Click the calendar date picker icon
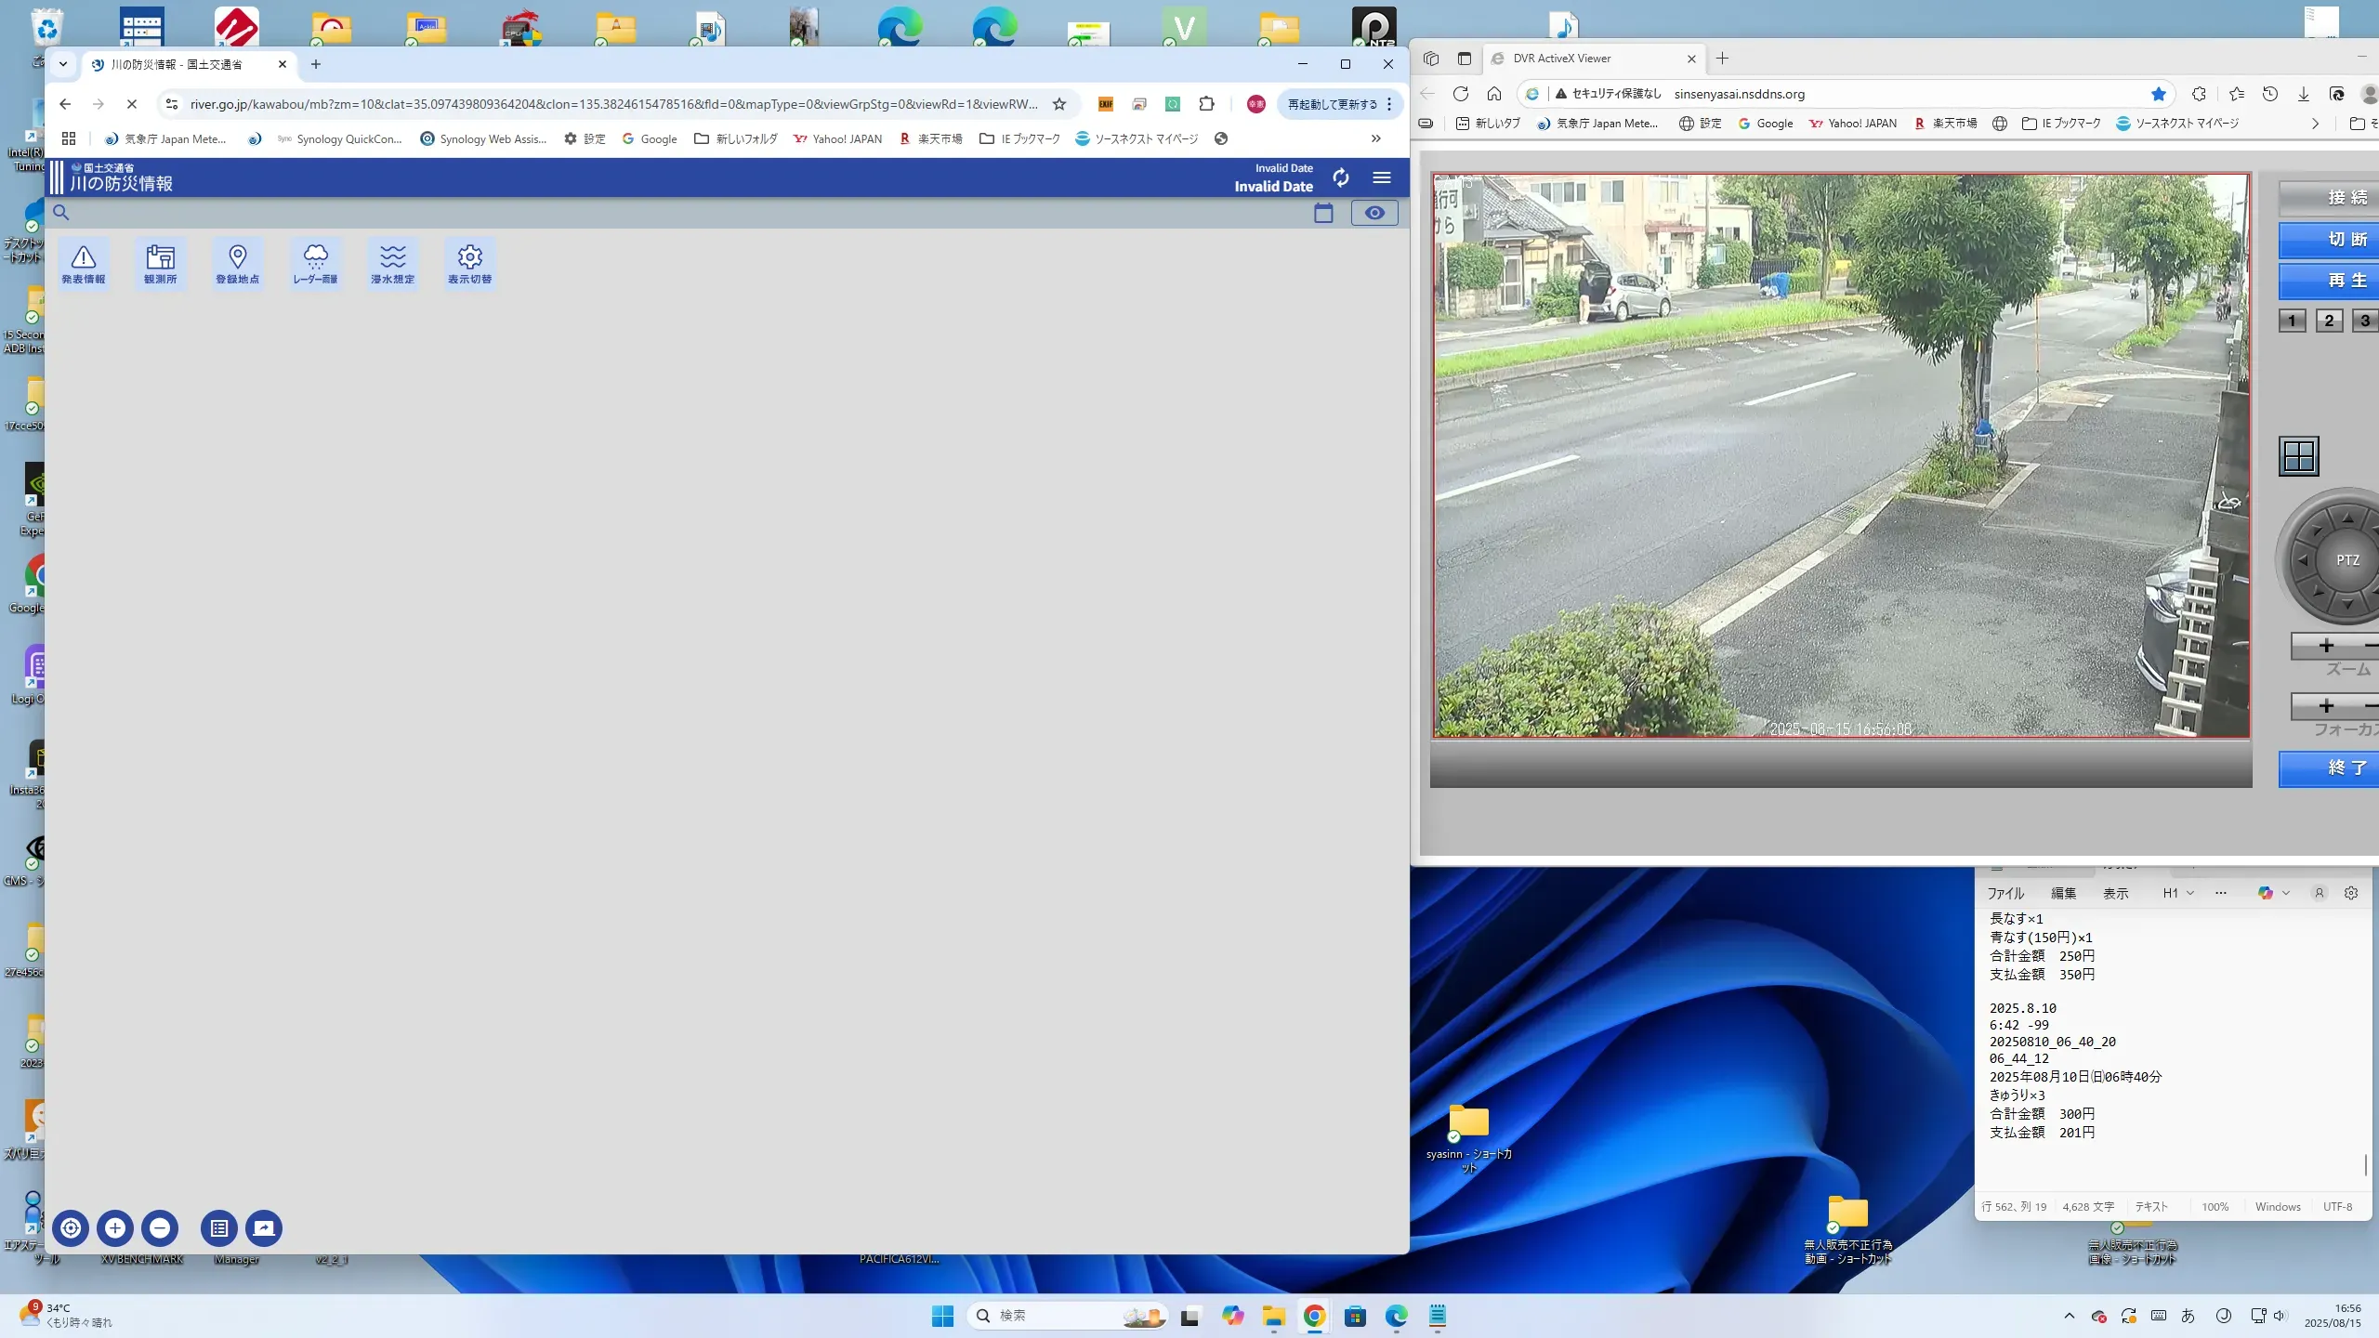This screenshot has height=1338, width=2379. pyautogui.click(x=1323, y=213)
